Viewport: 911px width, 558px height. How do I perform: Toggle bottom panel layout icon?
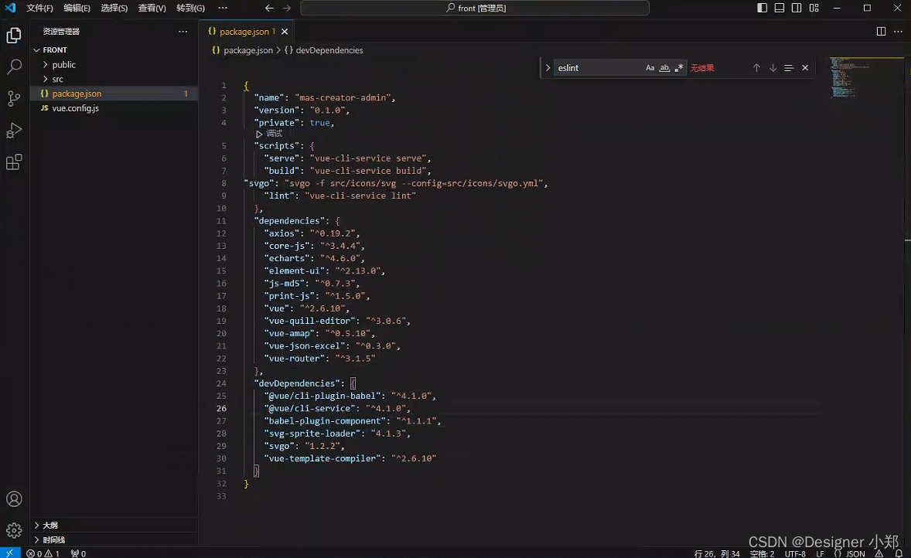pos(780,9)
